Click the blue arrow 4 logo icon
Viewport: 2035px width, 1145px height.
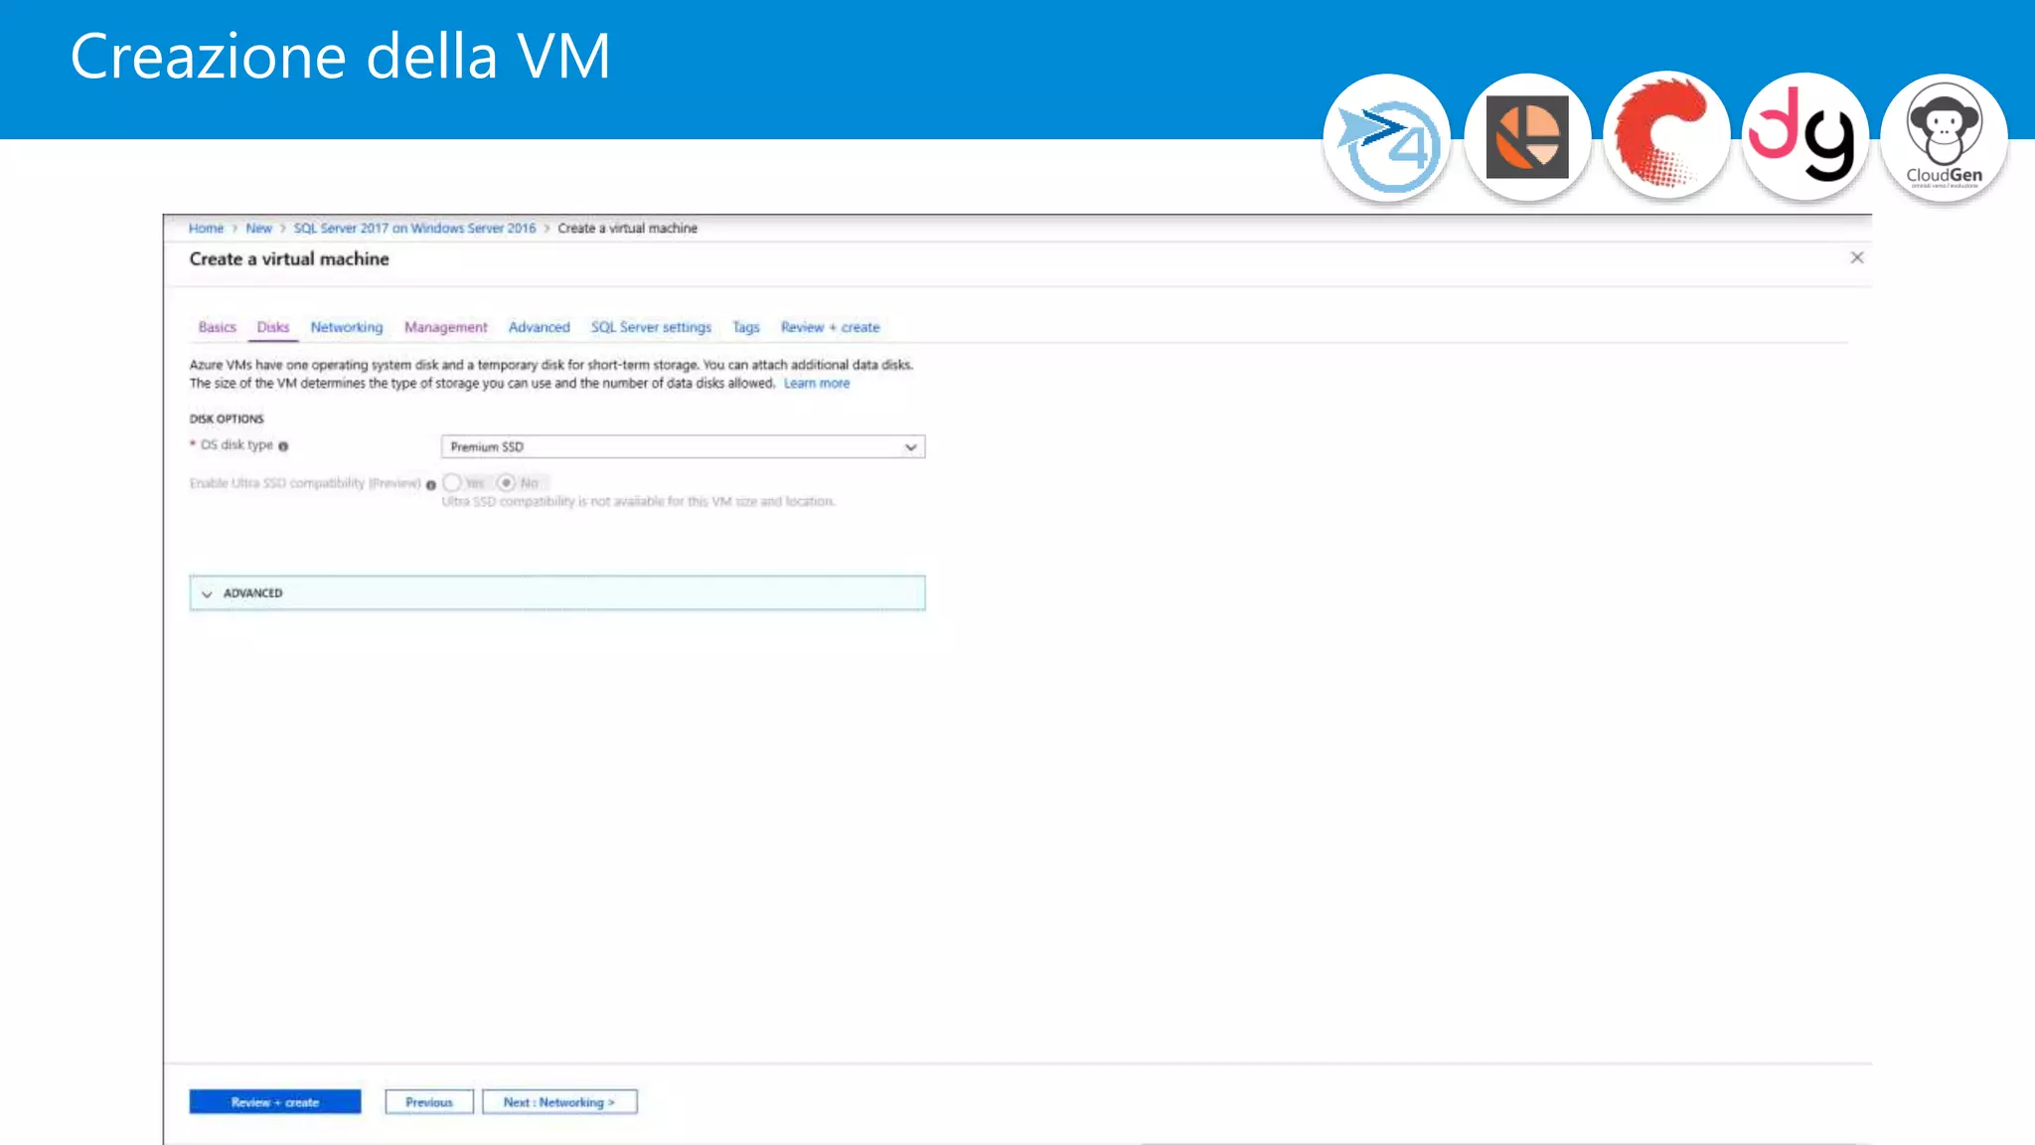click(x=1387, y=139)
